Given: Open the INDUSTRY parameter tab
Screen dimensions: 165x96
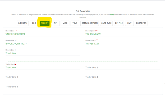Looking at the screenshot, I should click(x=23, y=23).
